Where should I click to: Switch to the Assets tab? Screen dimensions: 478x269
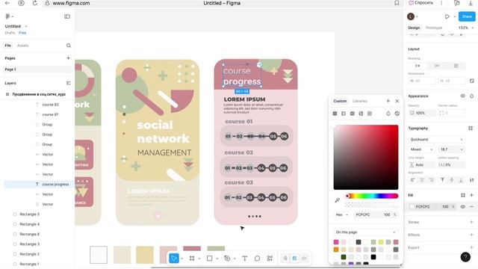tap(22, 46)
